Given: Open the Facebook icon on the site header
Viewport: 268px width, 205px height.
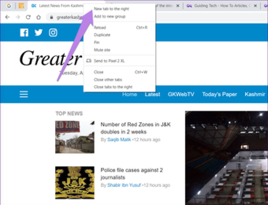Looking at the screenshot, I should coord(24,32).
